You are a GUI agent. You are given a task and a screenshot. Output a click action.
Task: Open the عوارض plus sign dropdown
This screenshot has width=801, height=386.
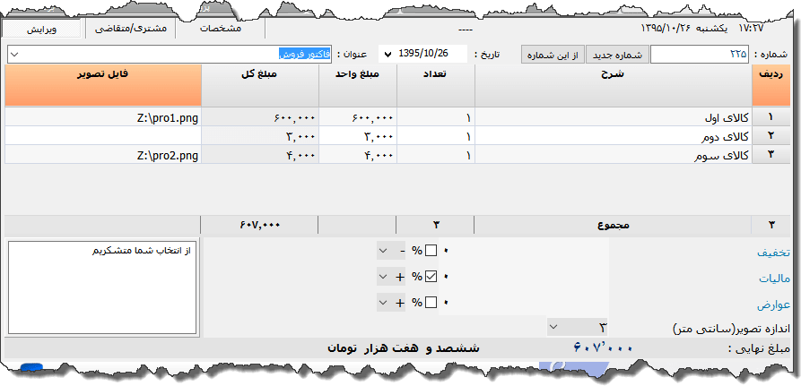[393, 303]
